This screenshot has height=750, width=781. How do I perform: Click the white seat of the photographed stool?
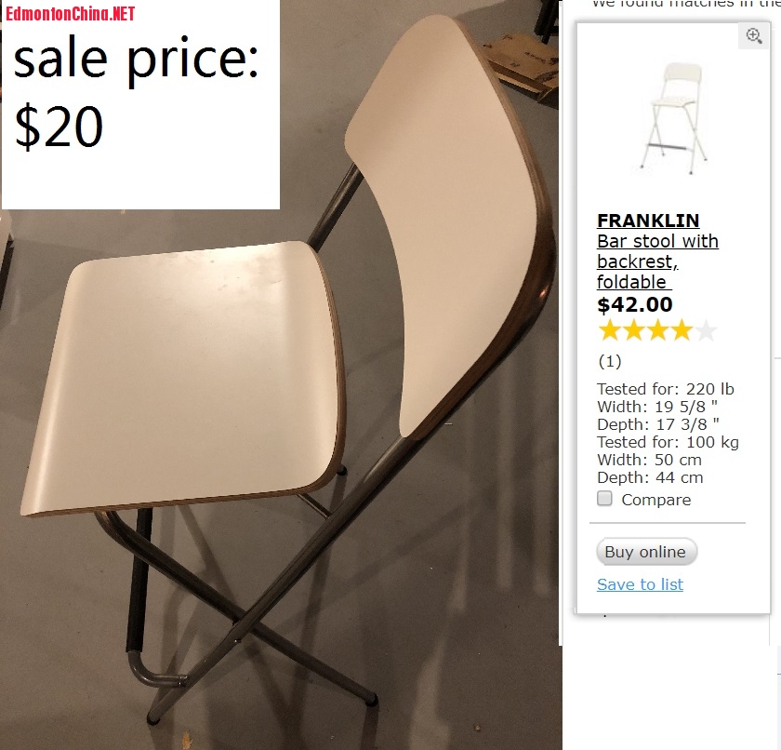click(184, 377)
